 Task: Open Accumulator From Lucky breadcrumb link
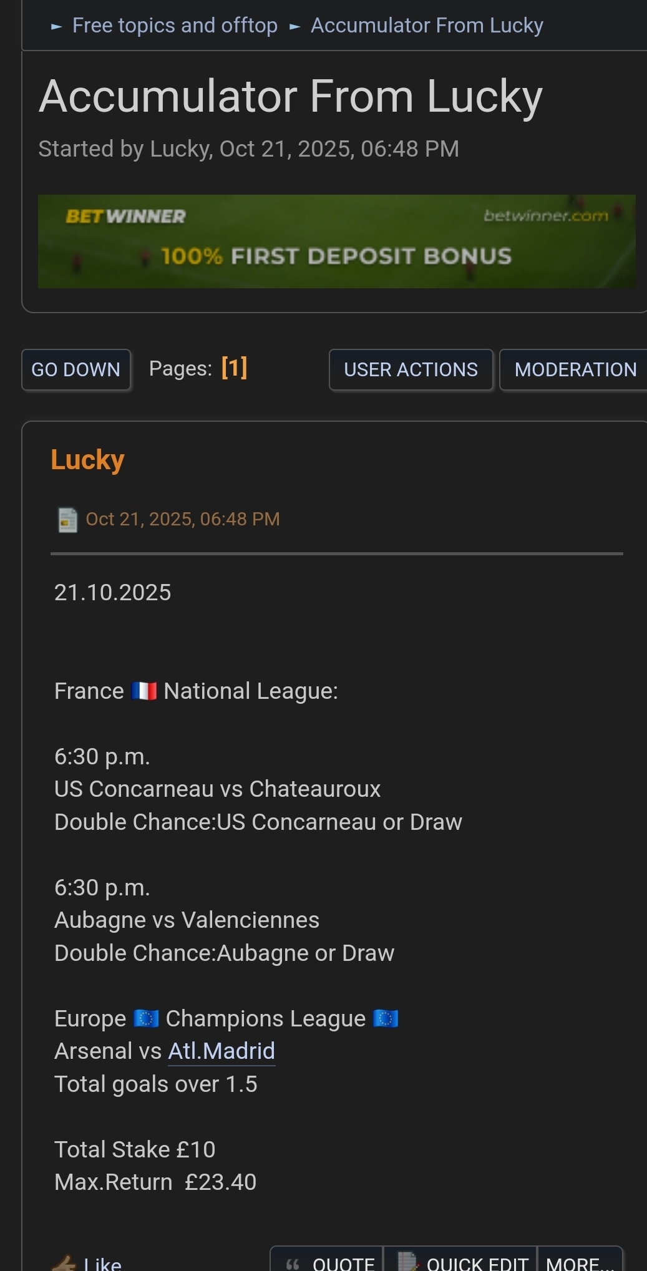pyautogui.click(x=427, y=26)
